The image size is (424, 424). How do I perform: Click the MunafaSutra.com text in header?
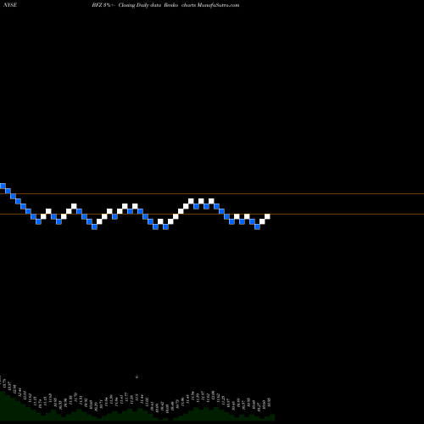pos(218,5)
